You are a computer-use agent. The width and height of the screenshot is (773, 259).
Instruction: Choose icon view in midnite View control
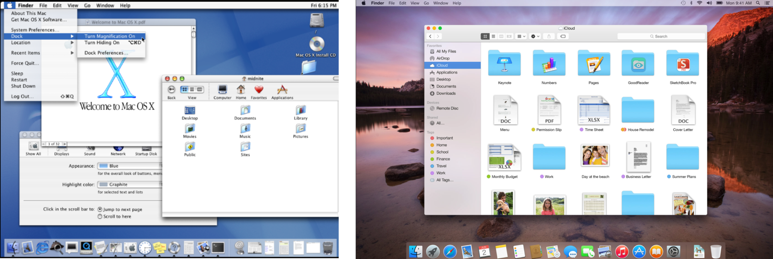(x=185, y=89)
